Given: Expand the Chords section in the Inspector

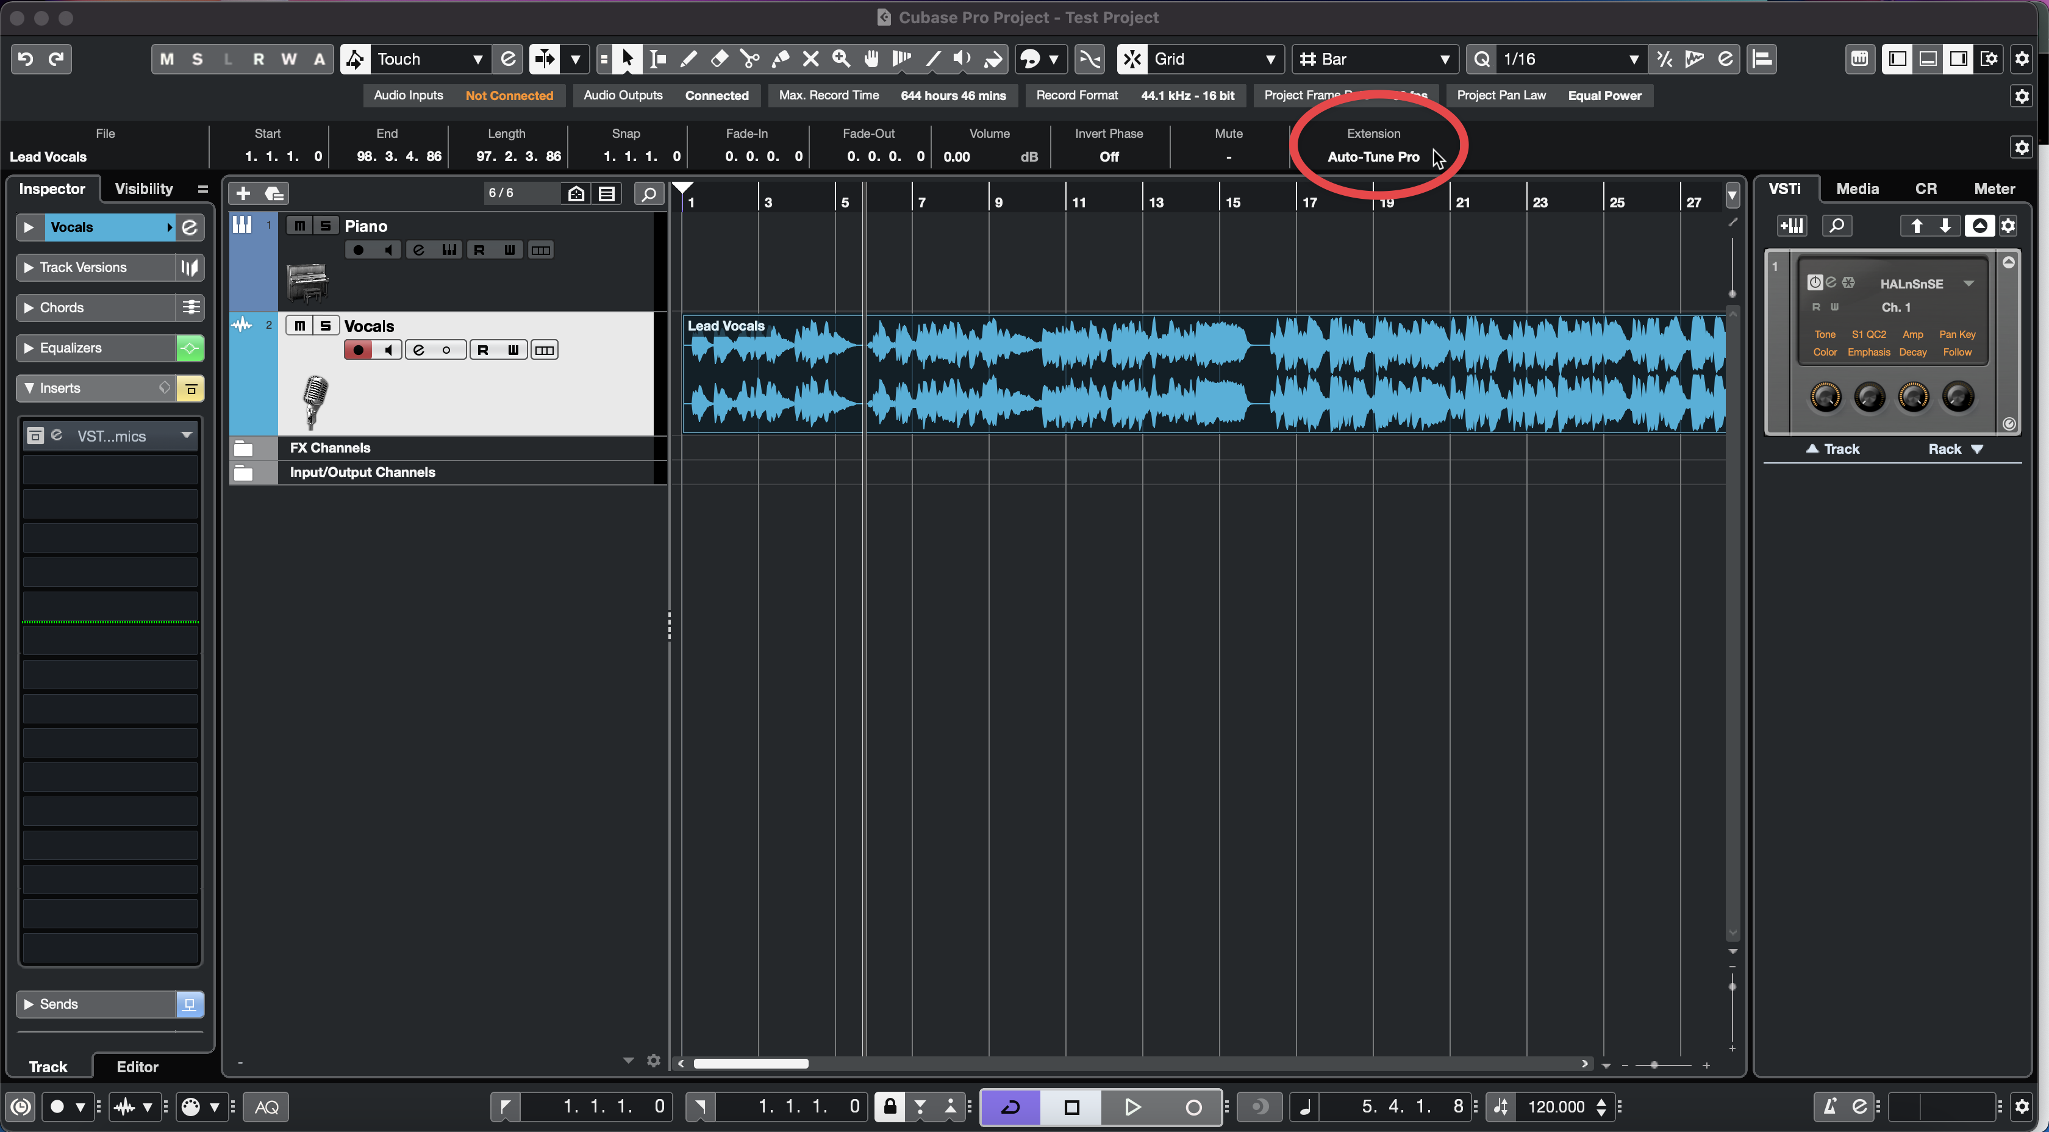Looking at the screenshot, I should [29, 307].
